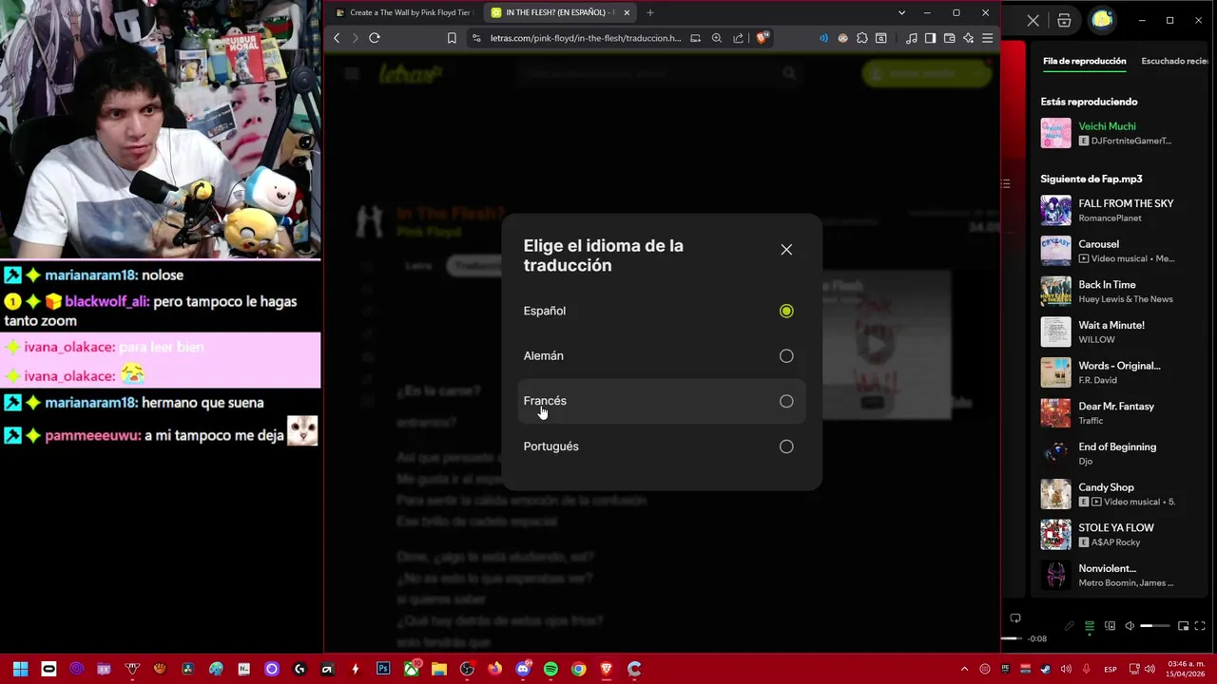1217x684 pixels.
Task: Open Fila de reproducción tab in Spotify
Action: (x=1084, y=61)
